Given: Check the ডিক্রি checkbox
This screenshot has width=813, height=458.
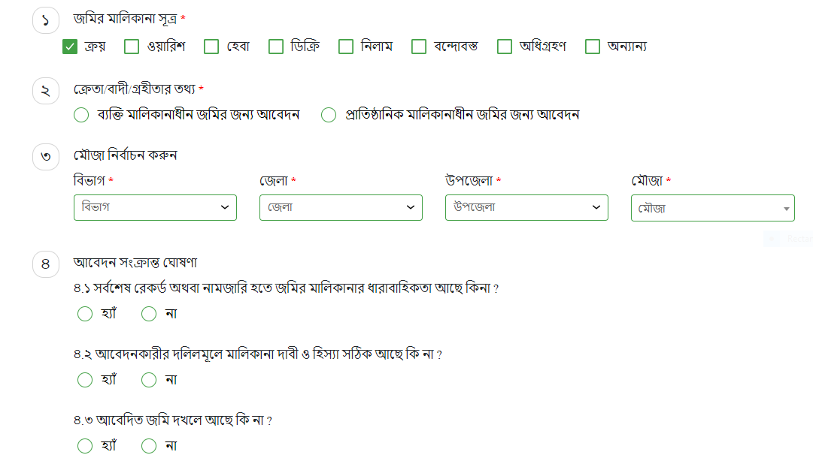Looking at the screenshot, I should [x=275, y=46].
